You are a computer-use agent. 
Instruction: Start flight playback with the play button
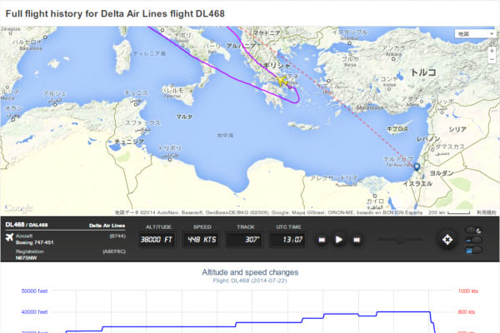338,240
